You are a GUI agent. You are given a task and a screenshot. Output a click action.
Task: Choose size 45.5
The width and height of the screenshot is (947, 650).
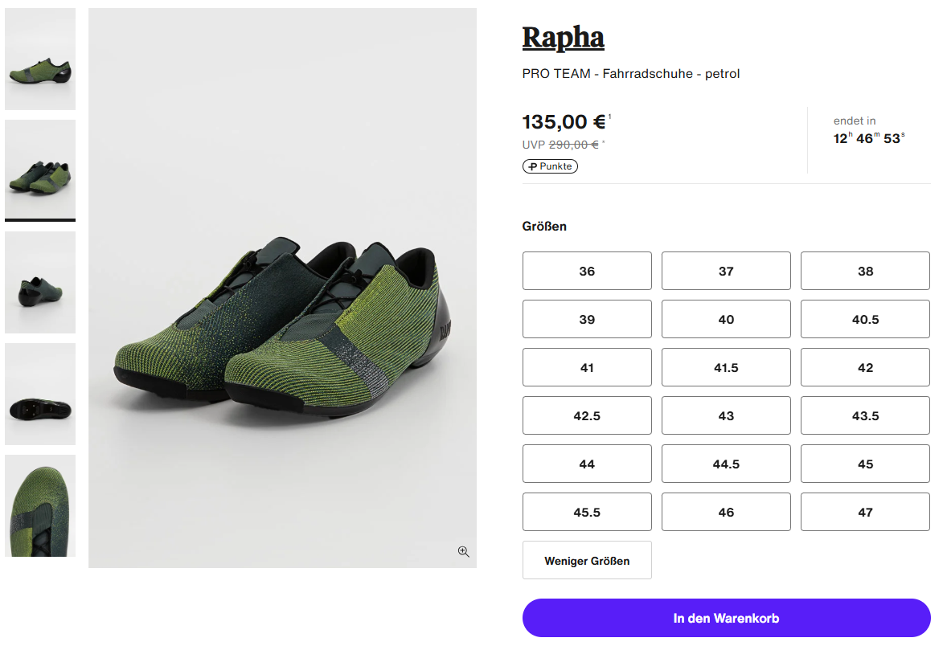587,512
